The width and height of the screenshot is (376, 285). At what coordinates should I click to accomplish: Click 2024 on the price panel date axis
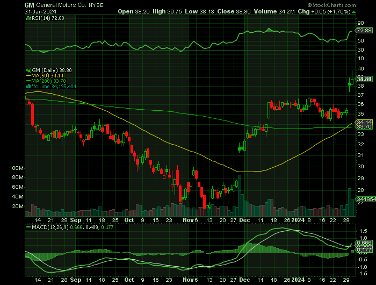click(298, 220)
